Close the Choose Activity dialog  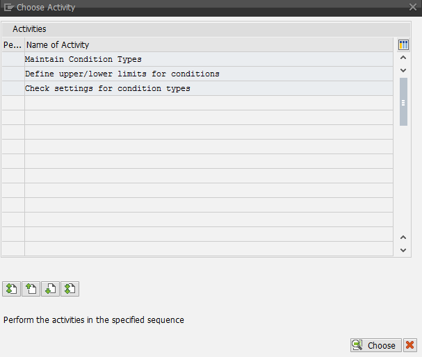413,7
